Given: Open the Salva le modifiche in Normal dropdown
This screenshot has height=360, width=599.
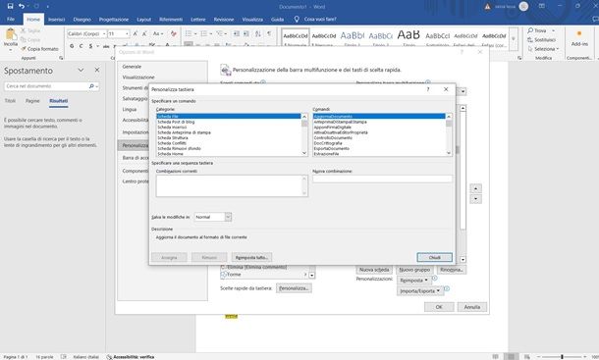Looking at the screenshot, I should [228, 217].
